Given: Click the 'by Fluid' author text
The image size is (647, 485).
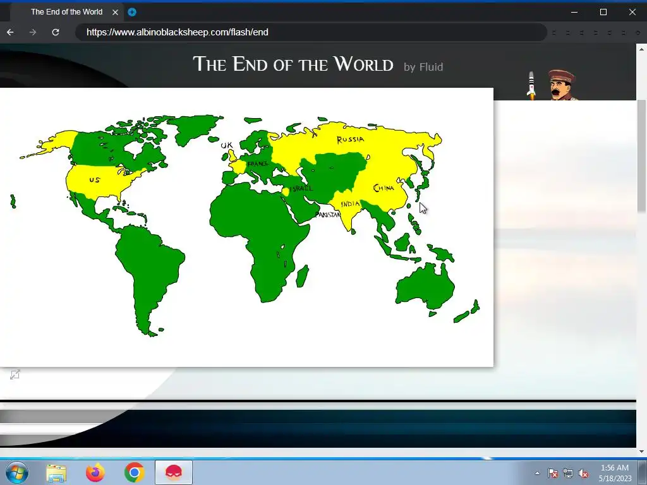Looking at the screenshot, I should pyautogui.click(x=423, y=67).
